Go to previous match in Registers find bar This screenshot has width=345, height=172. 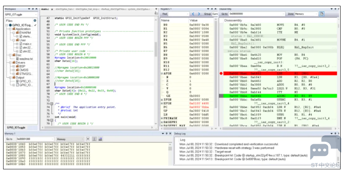pos(194,14)
